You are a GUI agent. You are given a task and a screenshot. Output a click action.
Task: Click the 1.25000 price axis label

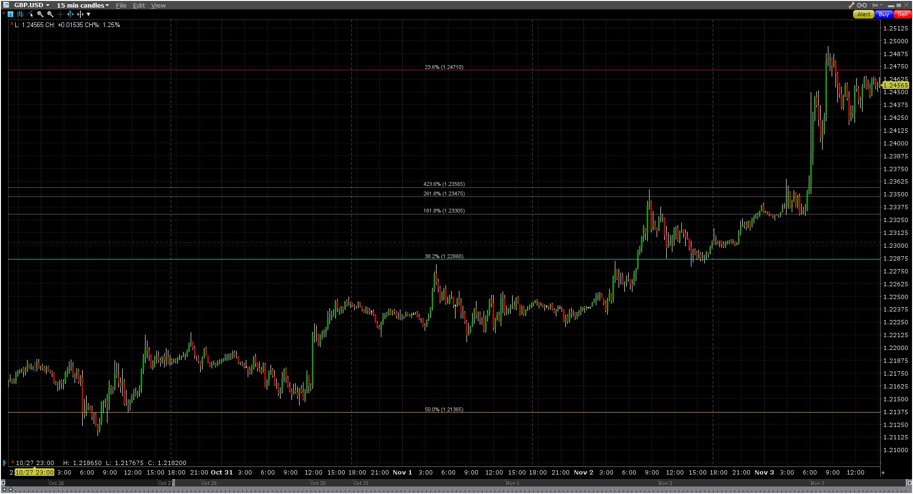[x=895, y=41]
